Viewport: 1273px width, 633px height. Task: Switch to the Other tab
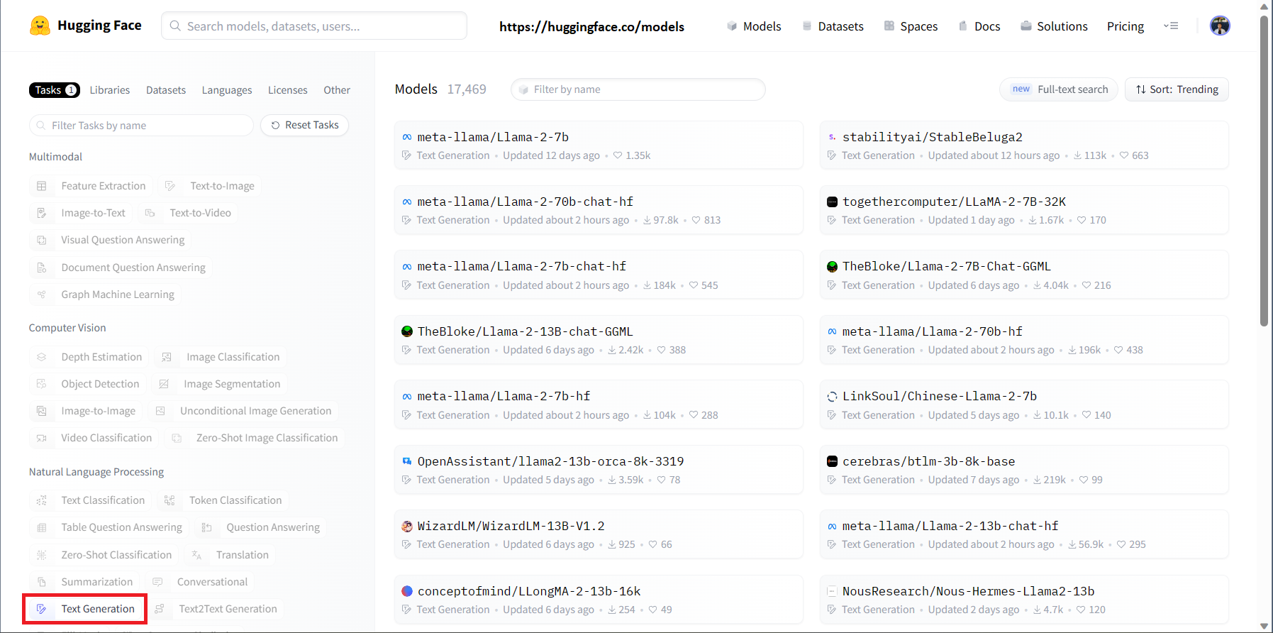click(x=337, y=90)
